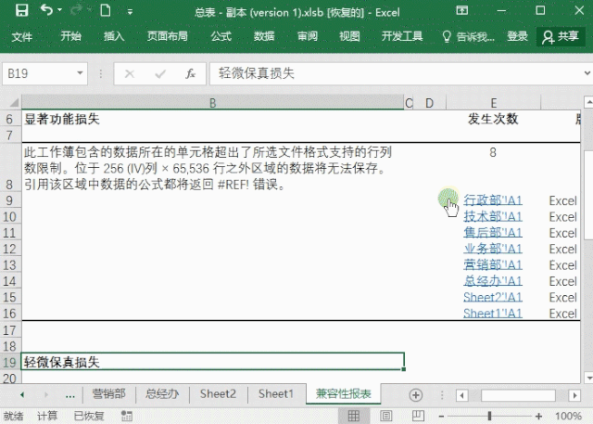The height and width of the screenshot is (424, 593).
Task: Switch to the 营销部 sheet tab
Action: [x=109, y=393]
